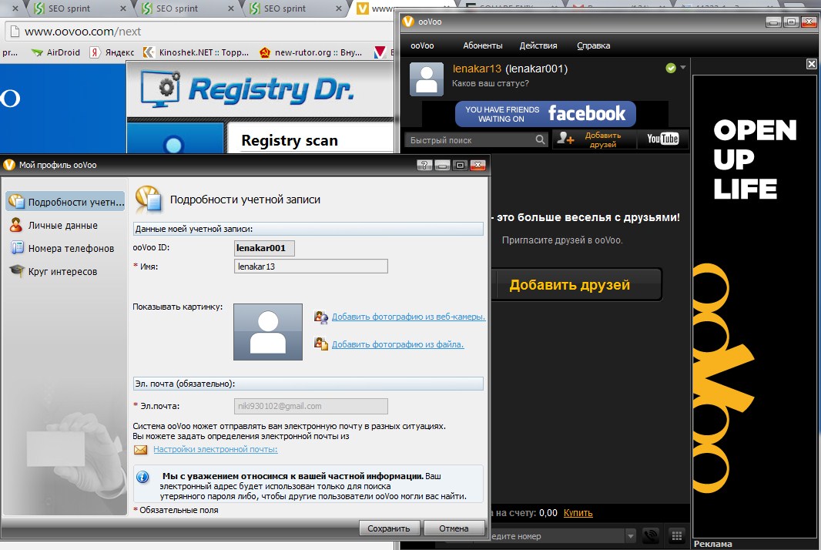The image size is (821, 550).
Task: Select Личные данные in the profile sidebar
Action: pos(63,225)
